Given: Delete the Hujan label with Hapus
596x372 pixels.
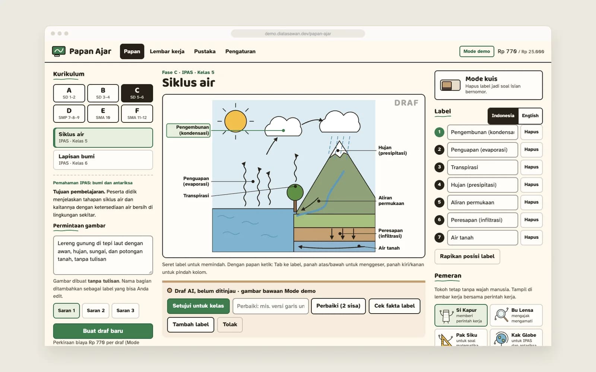Looking at the screenshot, I should (x=531, y=185).
